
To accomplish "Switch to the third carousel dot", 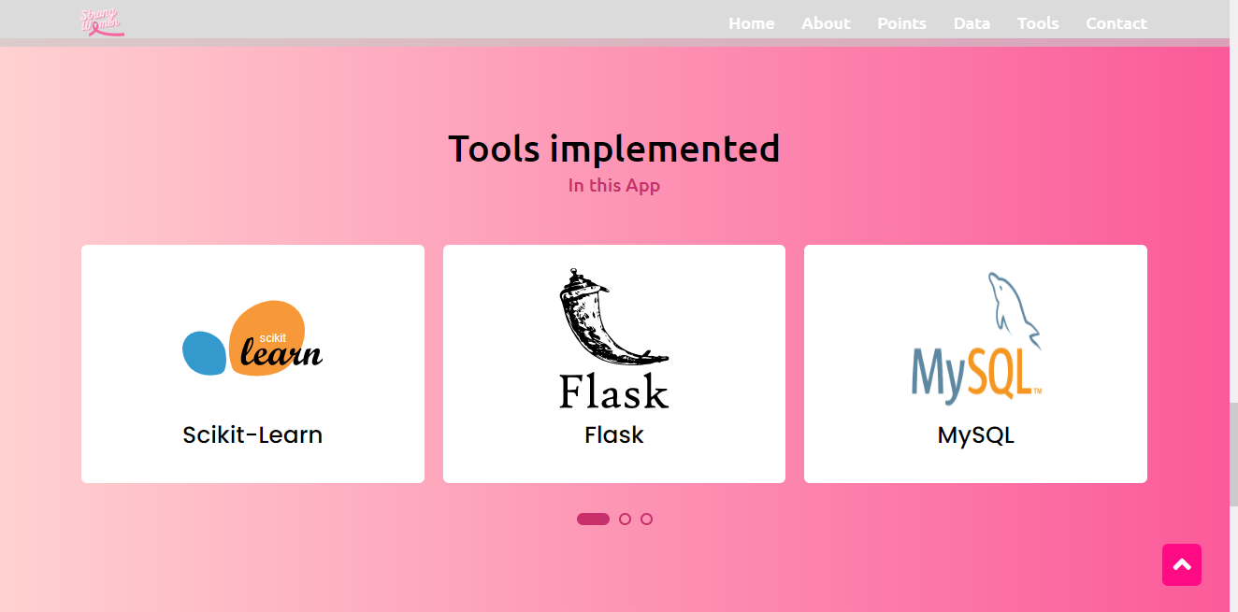I will coord(646,519).
